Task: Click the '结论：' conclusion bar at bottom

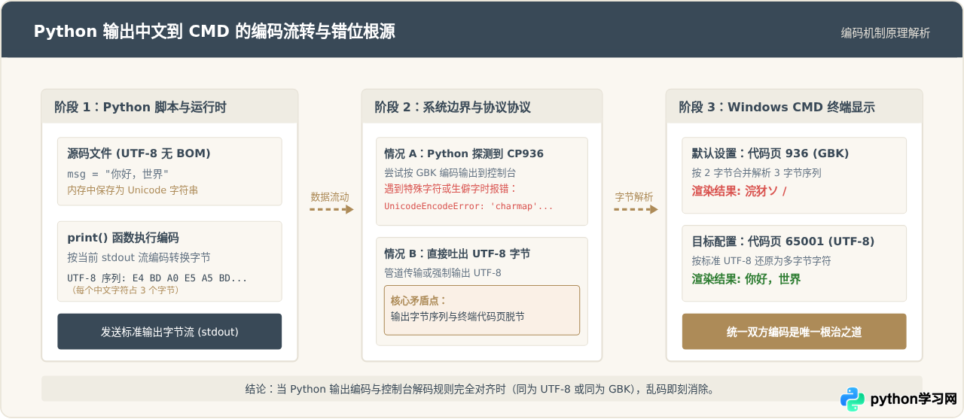Action: (x=482, y=389)
